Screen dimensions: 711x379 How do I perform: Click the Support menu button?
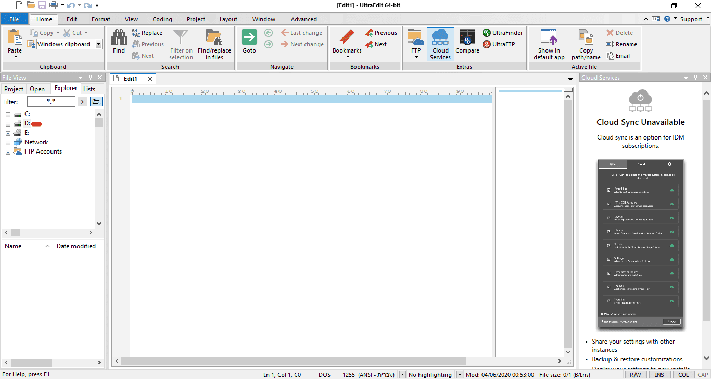(691, 19)
